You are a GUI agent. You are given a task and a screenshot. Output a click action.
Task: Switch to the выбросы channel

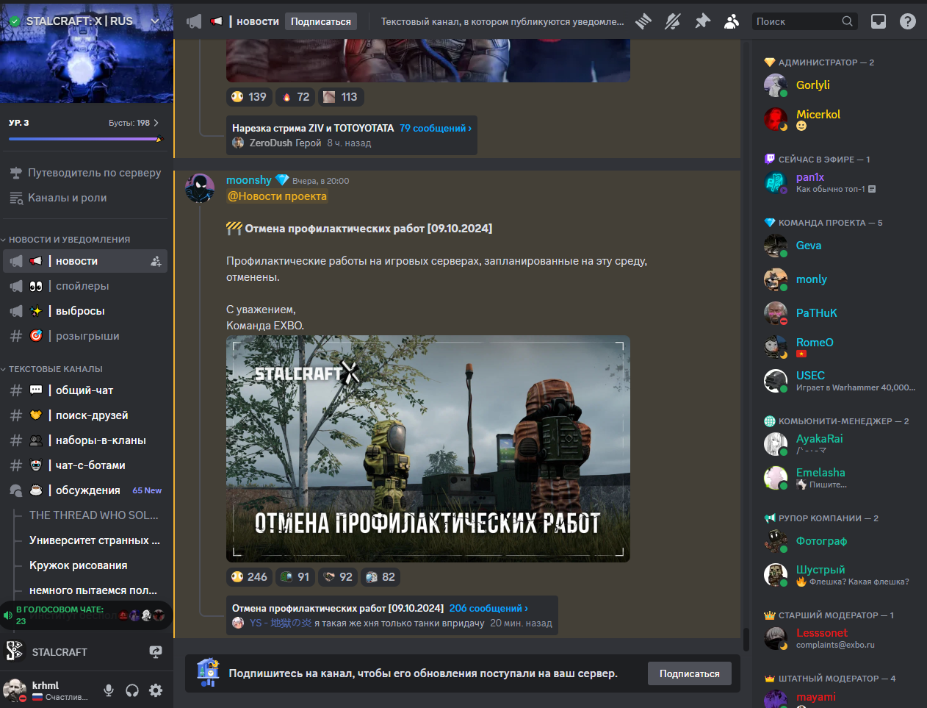click(x=85, y=311)
